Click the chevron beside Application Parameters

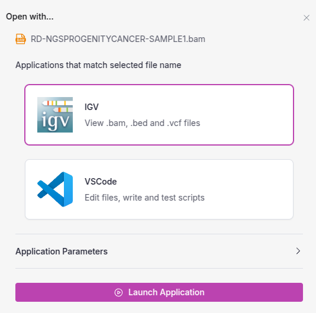coord(298,251)
